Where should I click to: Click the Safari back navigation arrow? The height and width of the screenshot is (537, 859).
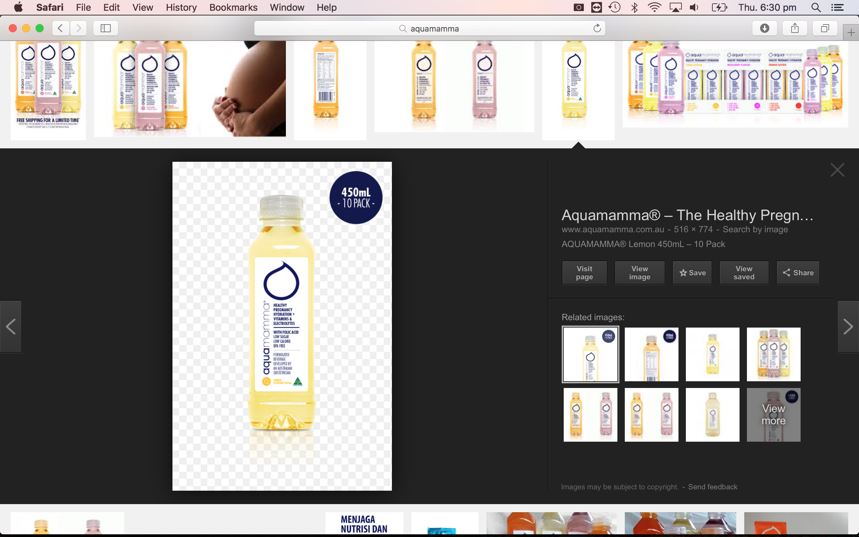(x=61, y=29)
